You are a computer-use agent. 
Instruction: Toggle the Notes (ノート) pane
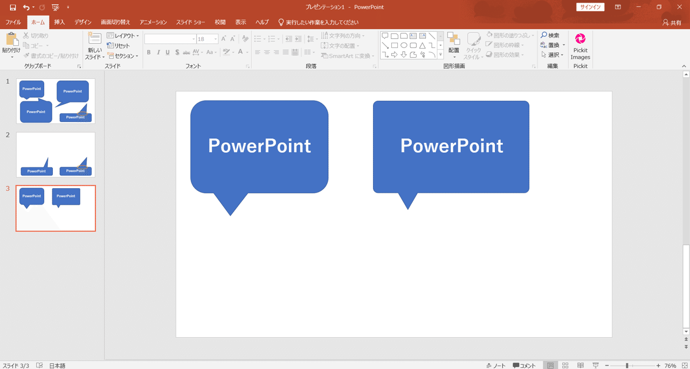496,365
